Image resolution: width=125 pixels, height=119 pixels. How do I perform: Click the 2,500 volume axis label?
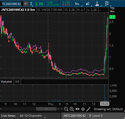[x=113, y=96]
